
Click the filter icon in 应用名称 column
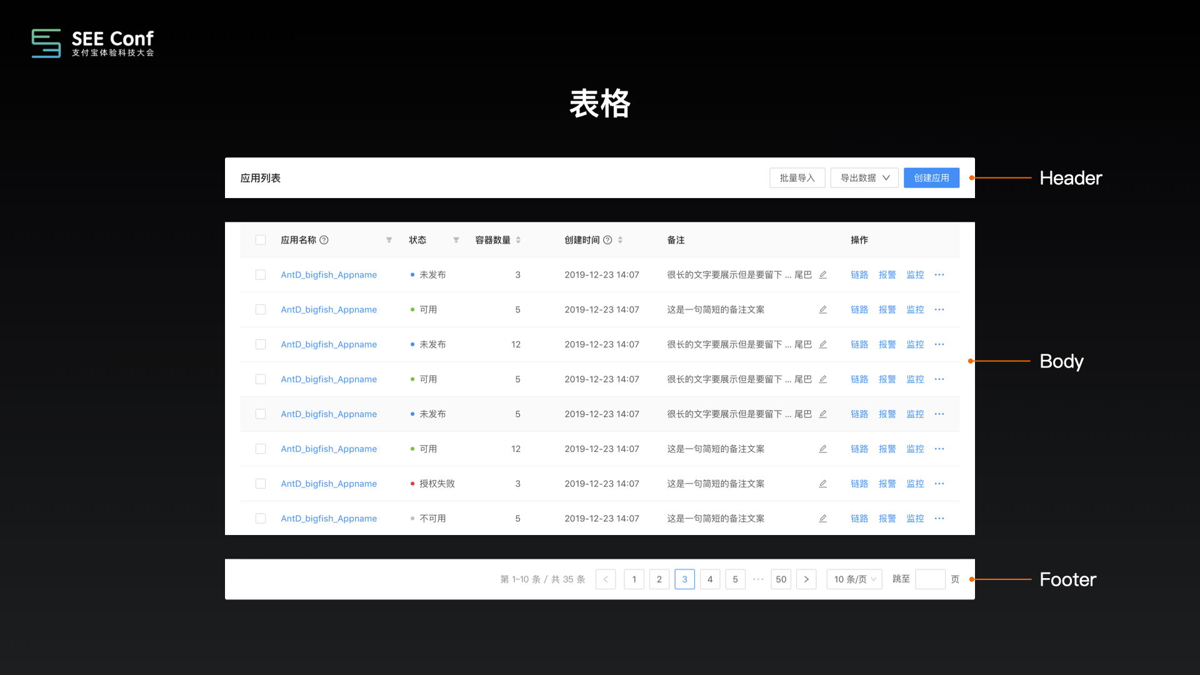(x=389, y=240)
